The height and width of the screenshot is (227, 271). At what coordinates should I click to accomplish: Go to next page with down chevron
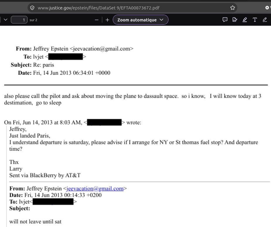click(6, 20)
